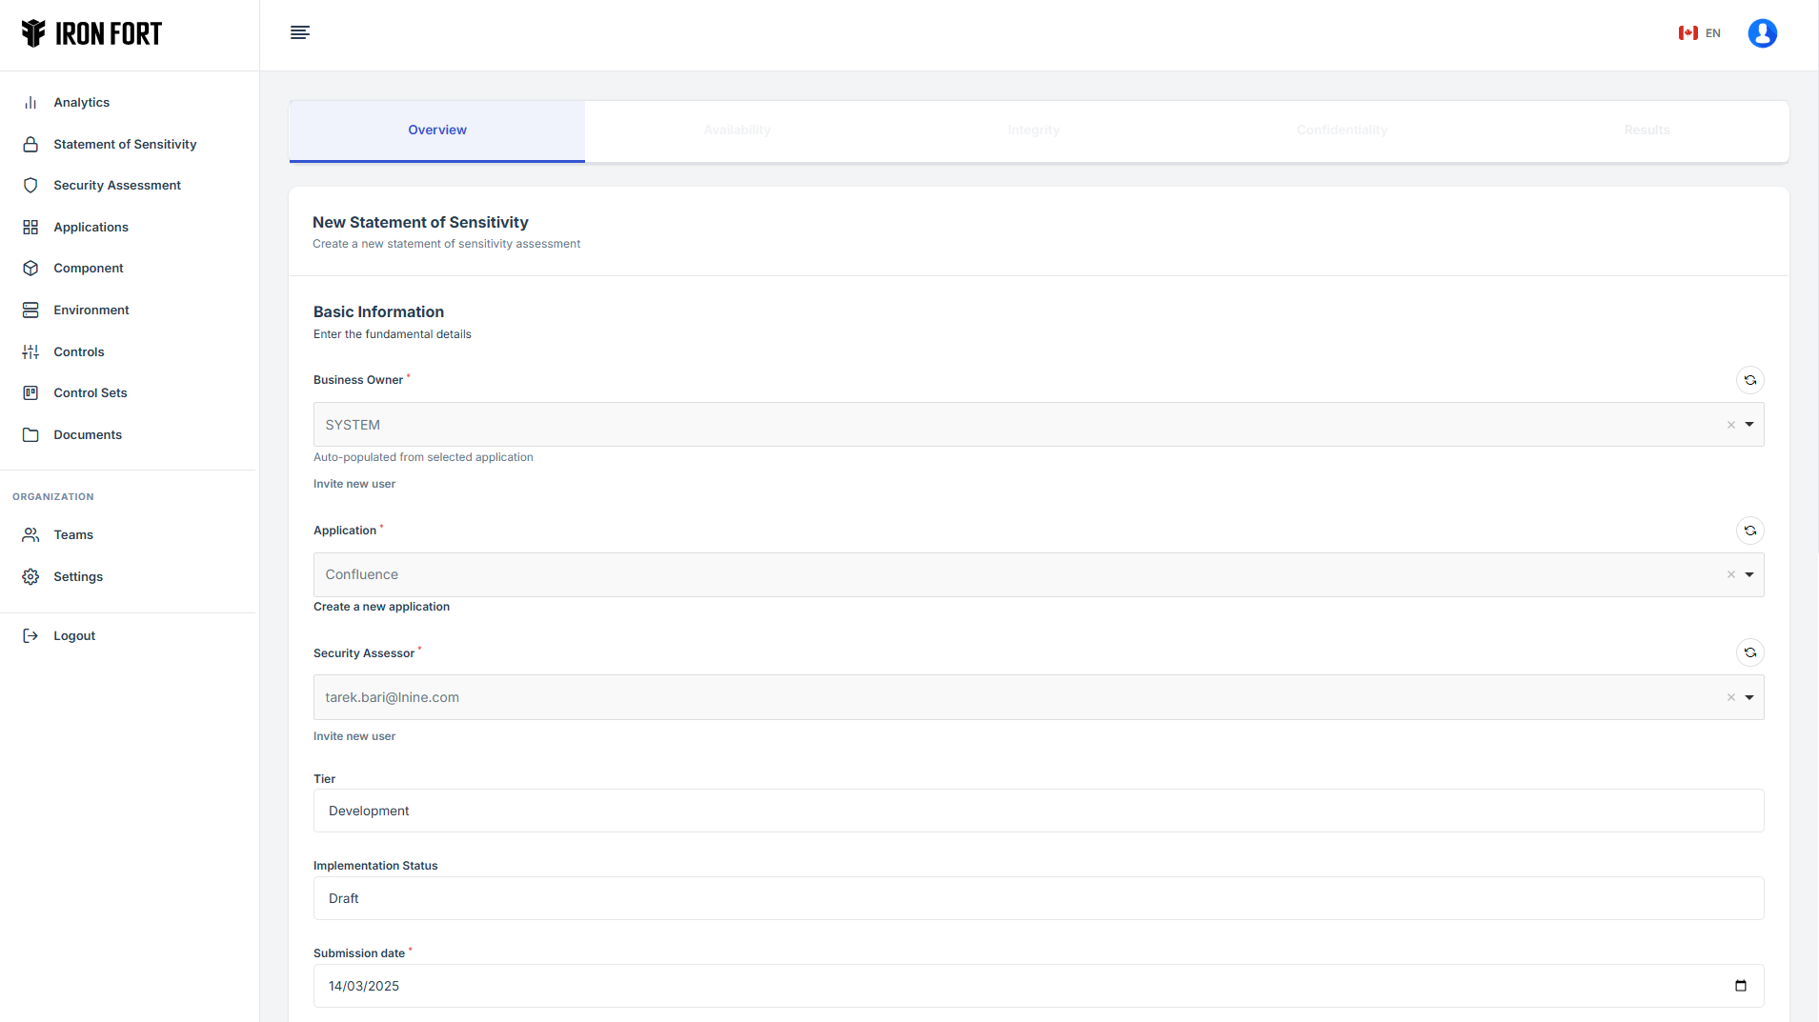The image size is (1819, 1022).
Task: Click Invite new user under Business Owner
Action: 354,484
